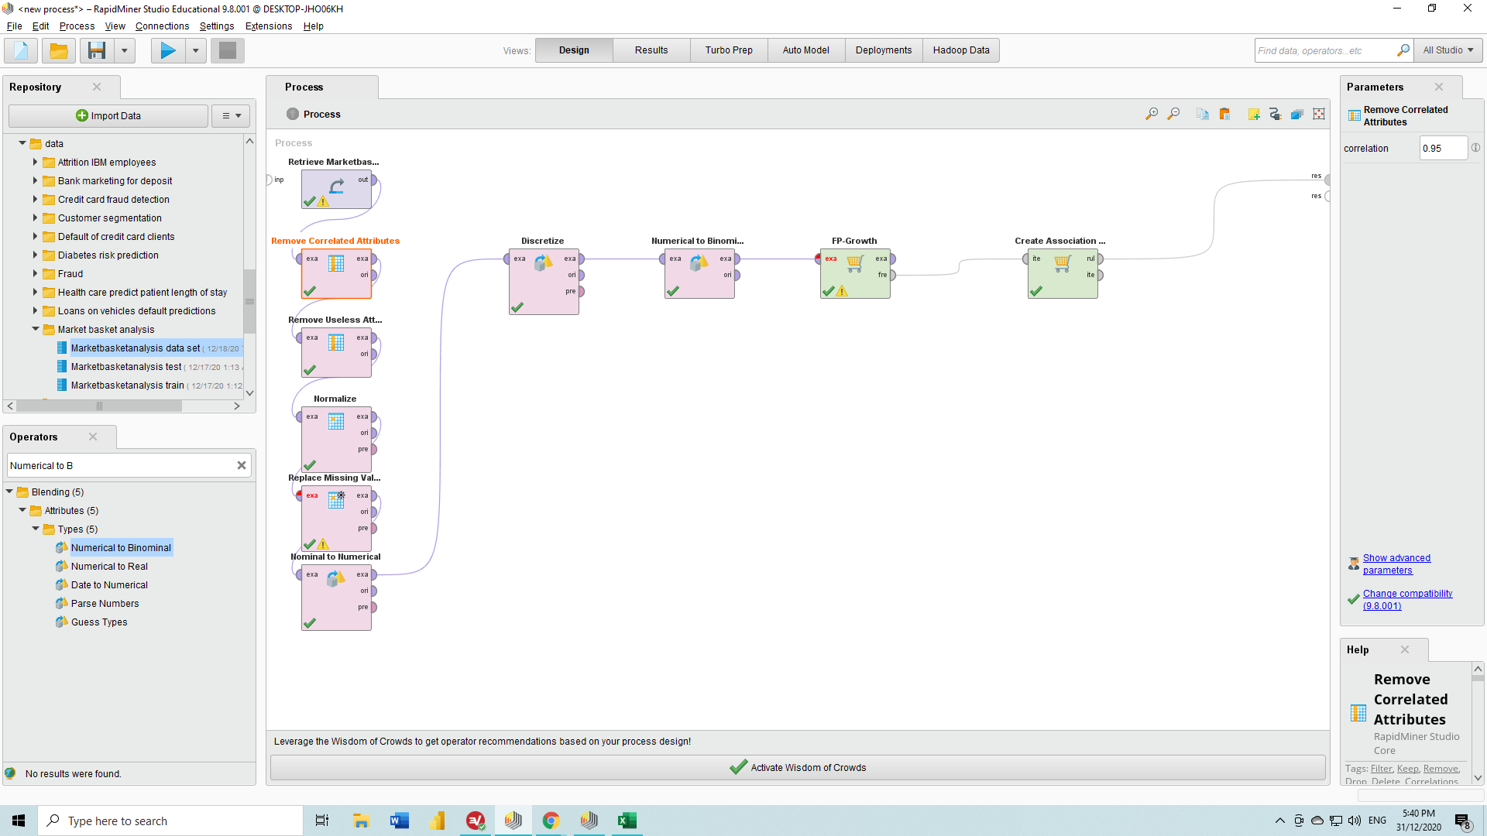Open a process using the folder icon
Viewport: 1487px width, 836px height.
click(58, 51)
